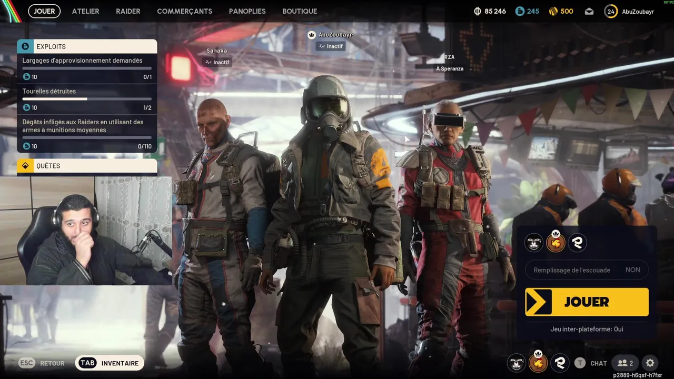
Task: Click monkey avatar in bottom bar
Action: point(516,363)
